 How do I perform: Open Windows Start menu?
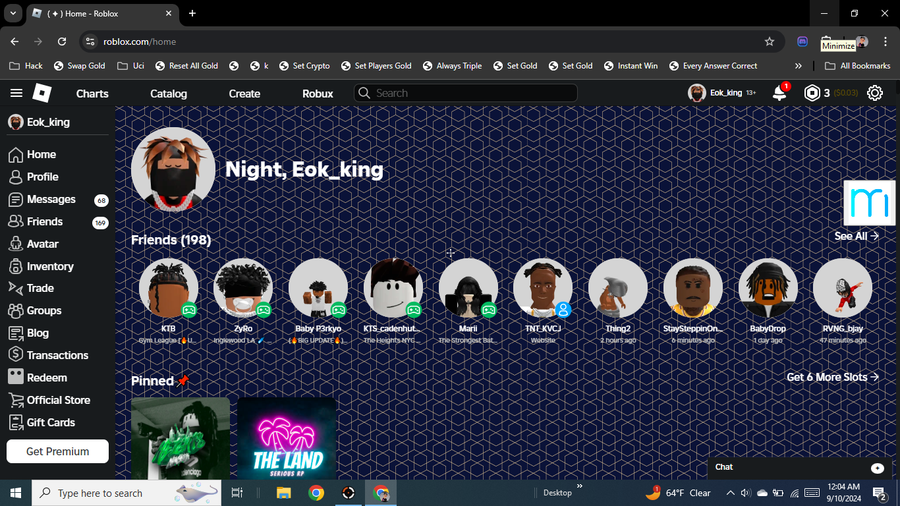click(16, 493)
